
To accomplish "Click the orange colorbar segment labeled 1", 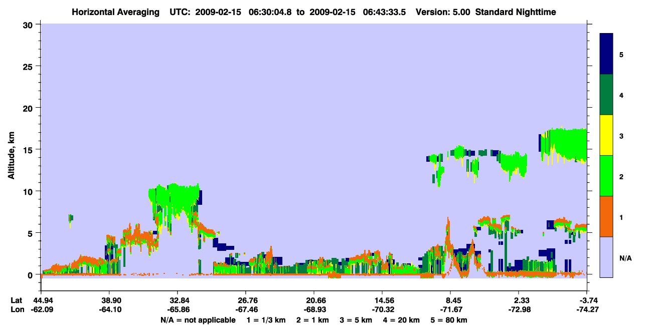I will point(606,216).
